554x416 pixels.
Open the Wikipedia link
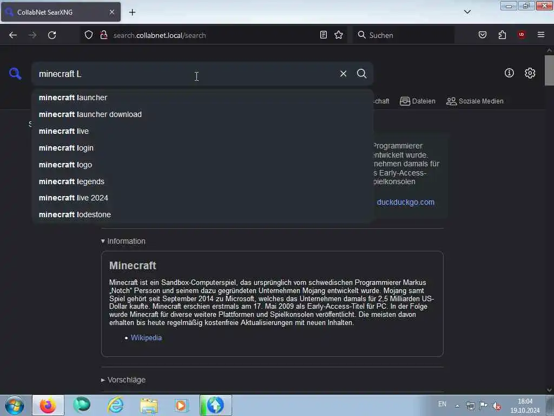(146, 338)
